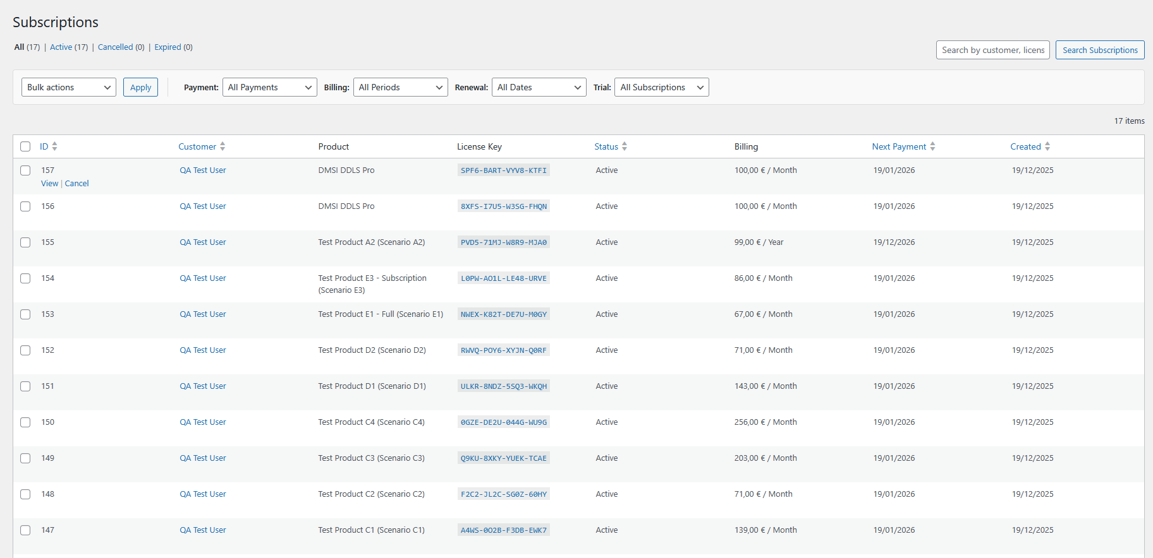Click the Apply bulk action button
This screenshot has height=558, width=1153.
point(140,87)
